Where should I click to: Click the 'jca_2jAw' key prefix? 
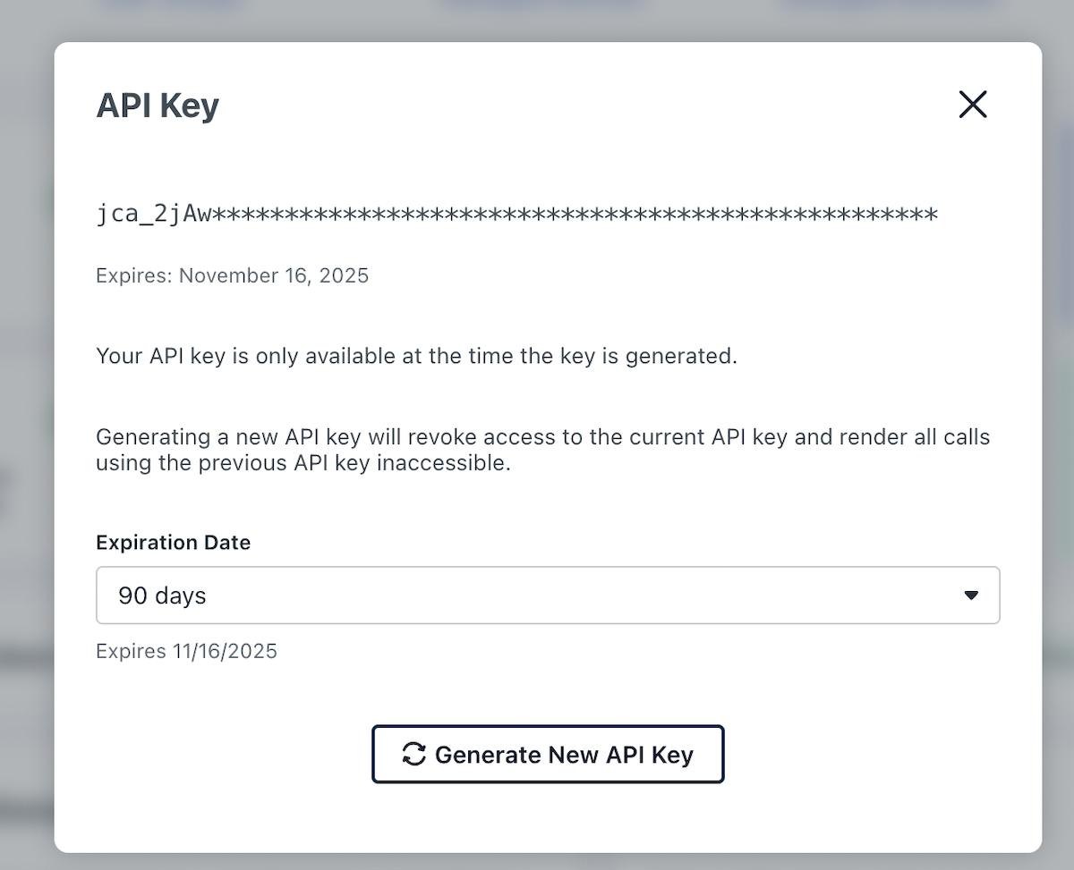point(153,215)
